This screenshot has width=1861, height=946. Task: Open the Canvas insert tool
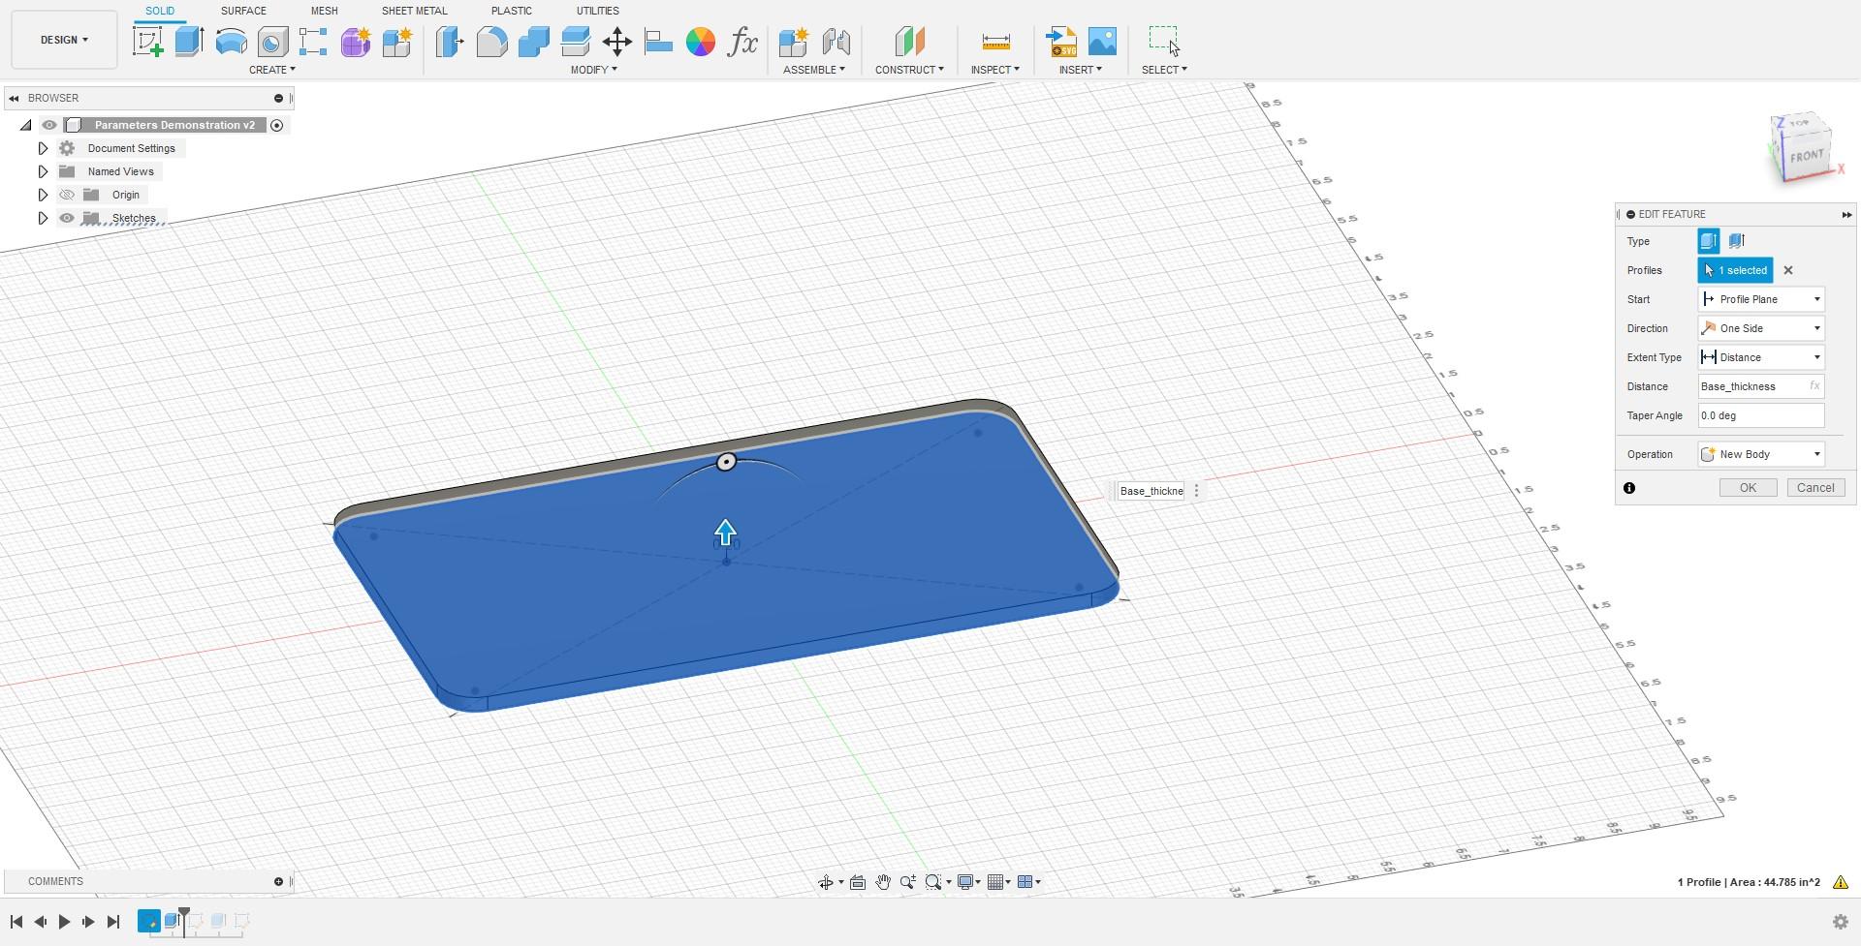[1103, 42]
